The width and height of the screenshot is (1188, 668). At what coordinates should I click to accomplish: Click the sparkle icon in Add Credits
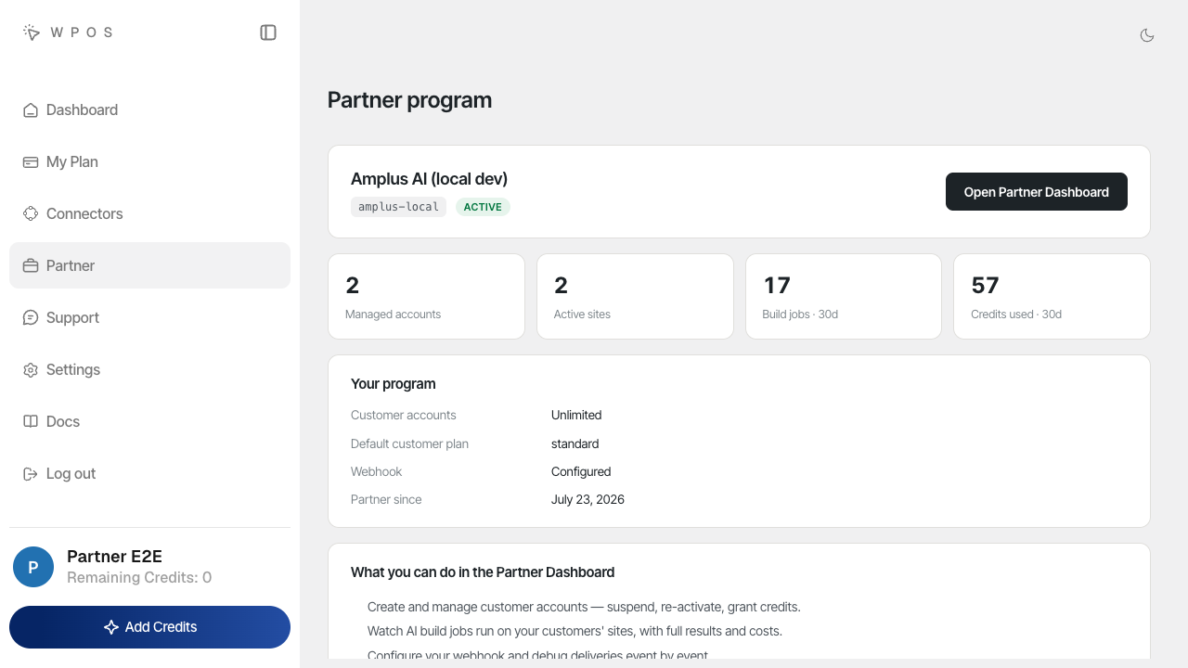pos(111,627)
